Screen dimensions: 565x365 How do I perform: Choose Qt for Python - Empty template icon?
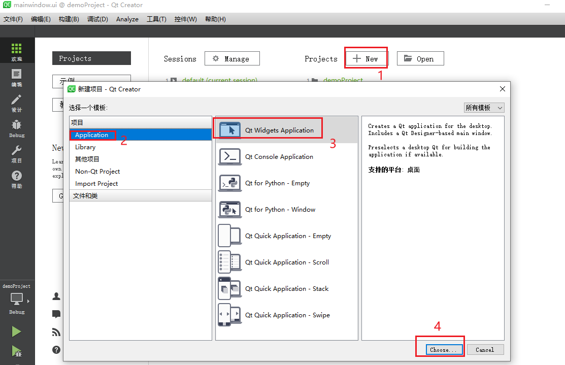(x=229, y=183)
